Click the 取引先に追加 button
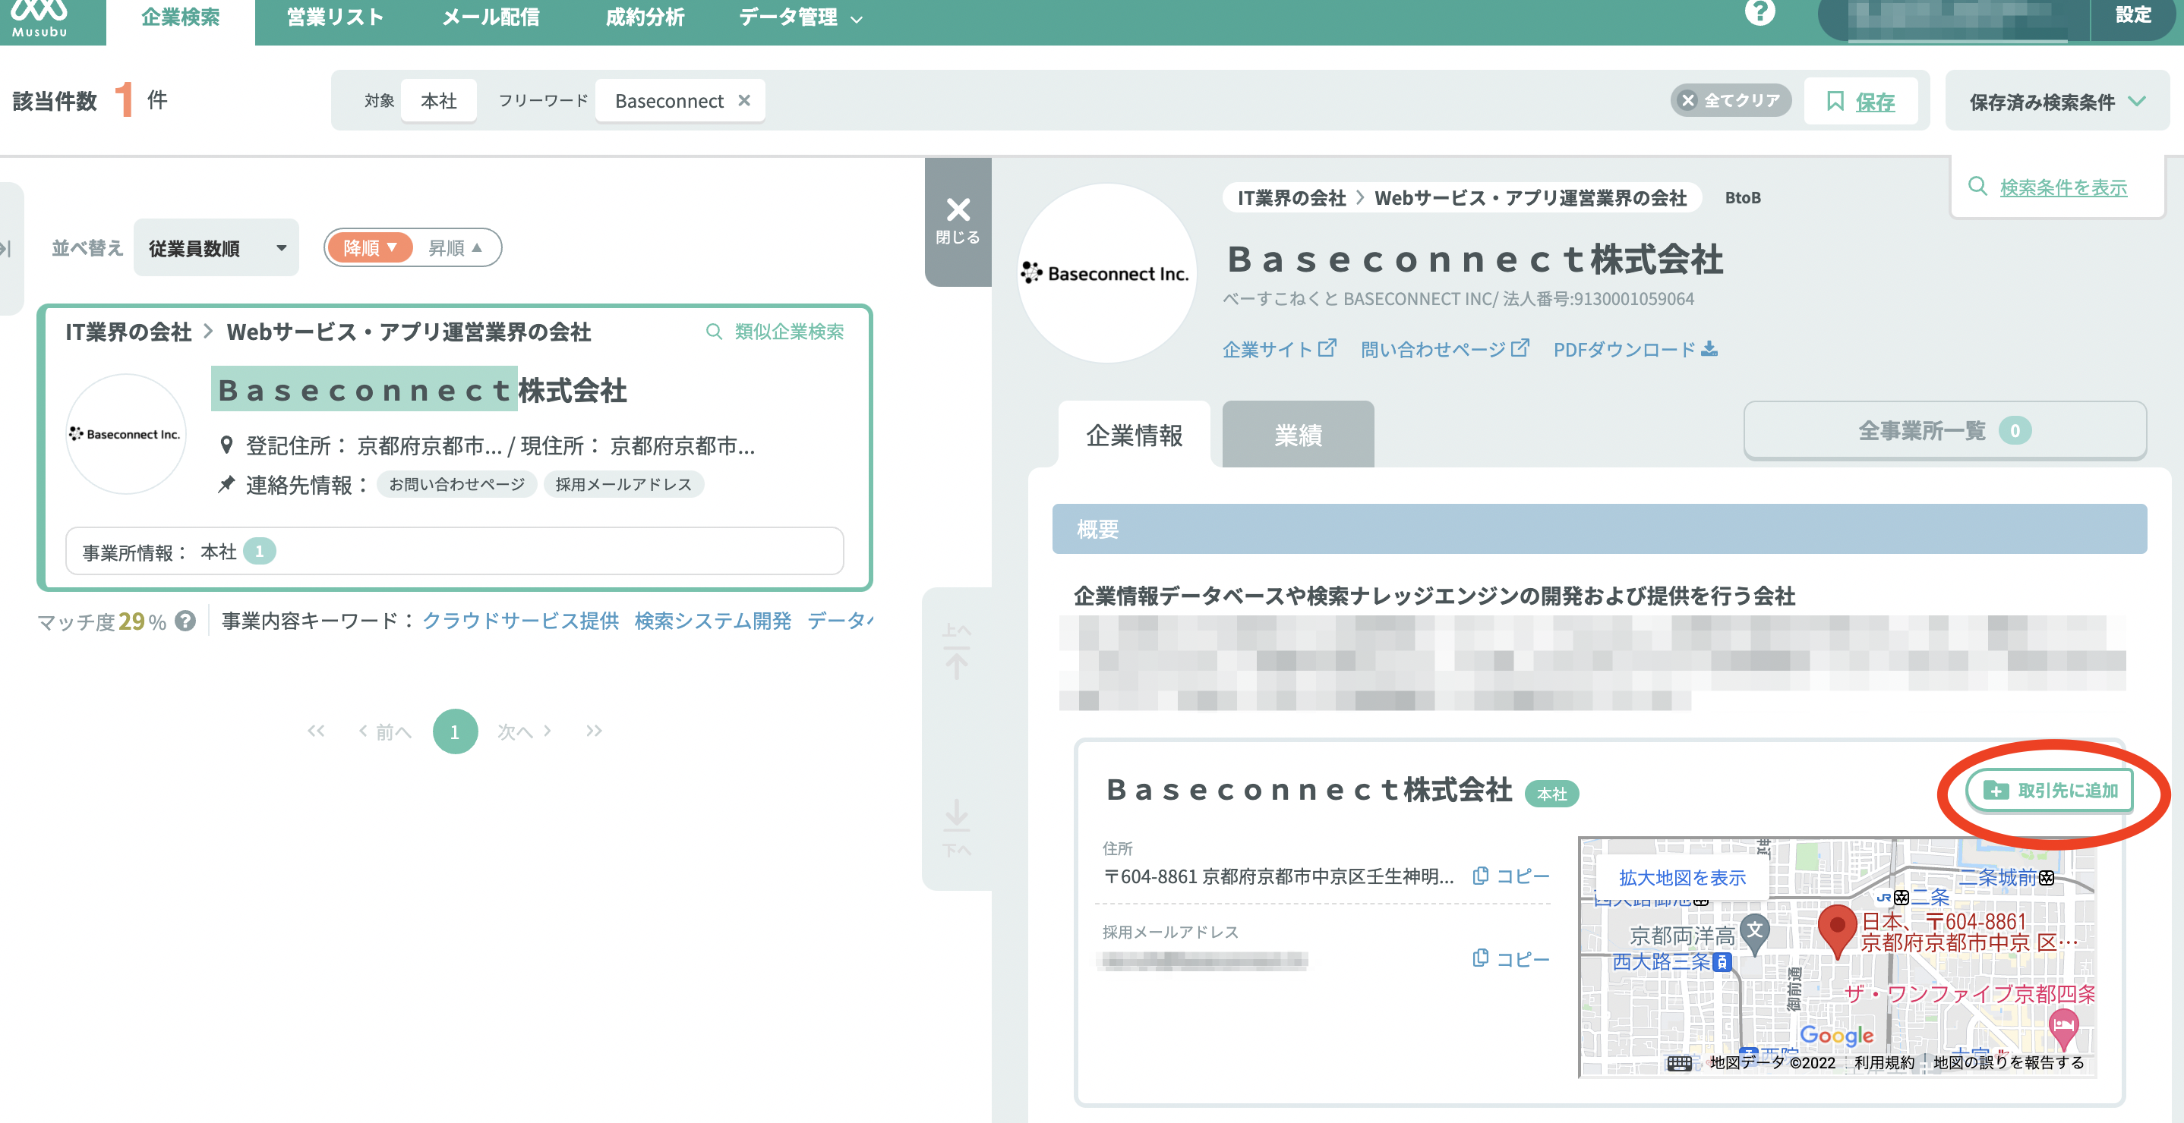Image resolution: width=2184 pixels, height=1123 pixels. [2050, 790]
